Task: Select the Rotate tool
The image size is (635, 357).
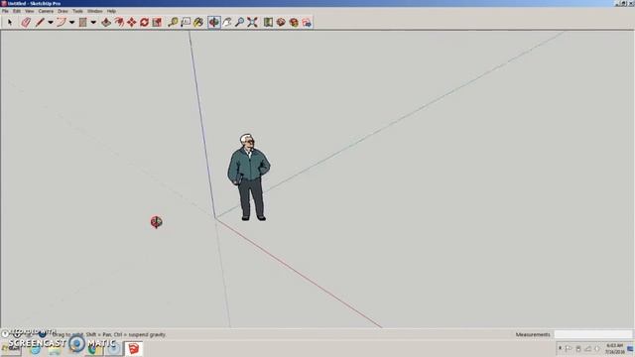Action: [144, 22]
